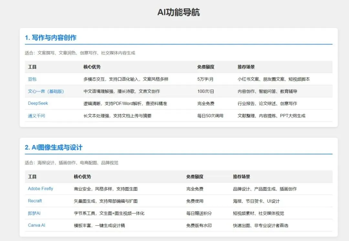The width and height of the screenshot is (349, 241).
Task: Open the Adobe Firefly link
Action: click(x=40, y=189)
